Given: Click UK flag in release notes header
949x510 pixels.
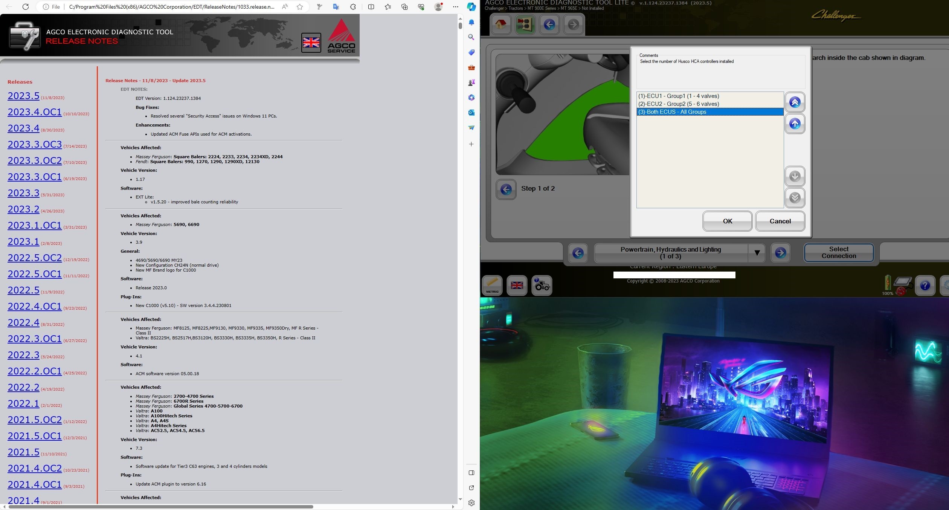Looking at the screenshot, I should tap(311, 43).
